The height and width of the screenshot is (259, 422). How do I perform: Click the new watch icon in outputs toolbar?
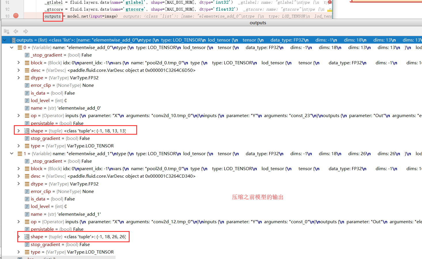click(x=6, y=31)
